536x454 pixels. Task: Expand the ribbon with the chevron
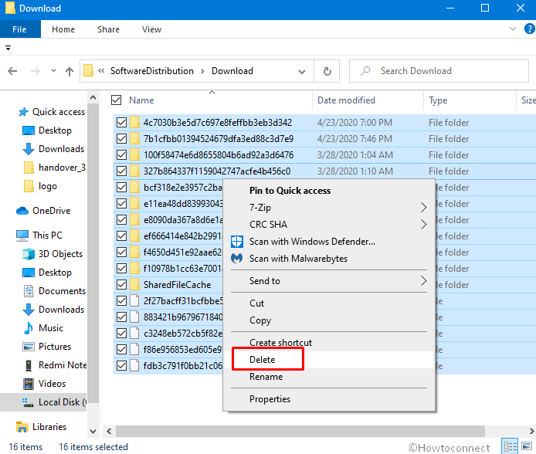tap(512, 29)
